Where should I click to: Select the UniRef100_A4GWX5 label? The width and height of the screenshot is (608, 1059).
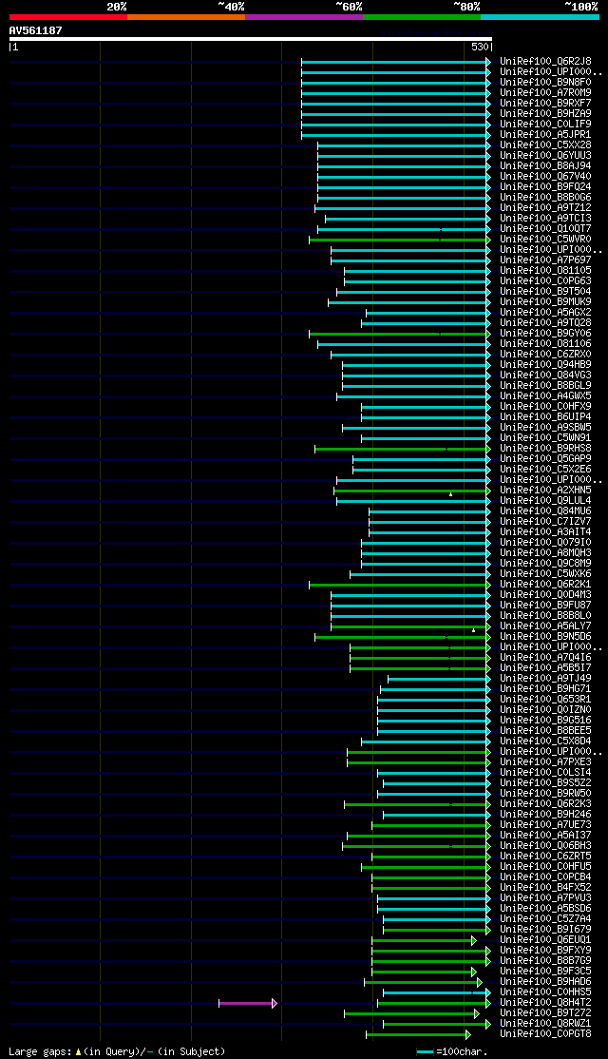click(x=545, y=396)
